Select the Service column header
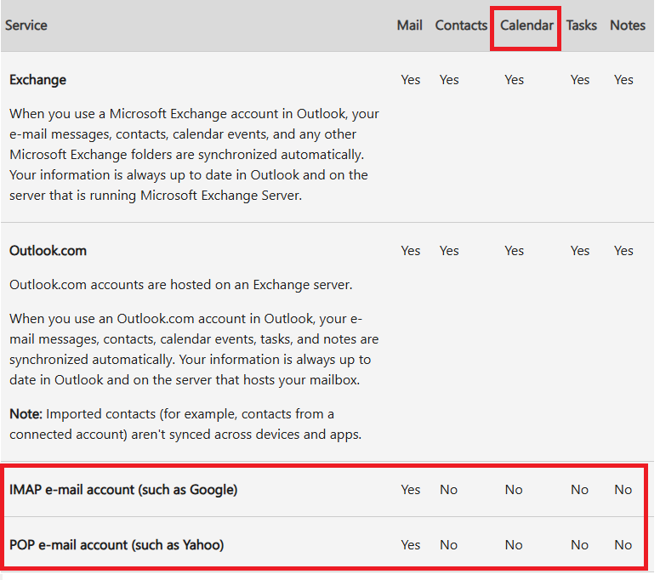This screenshot has width=660, height=580. (26, 26)
